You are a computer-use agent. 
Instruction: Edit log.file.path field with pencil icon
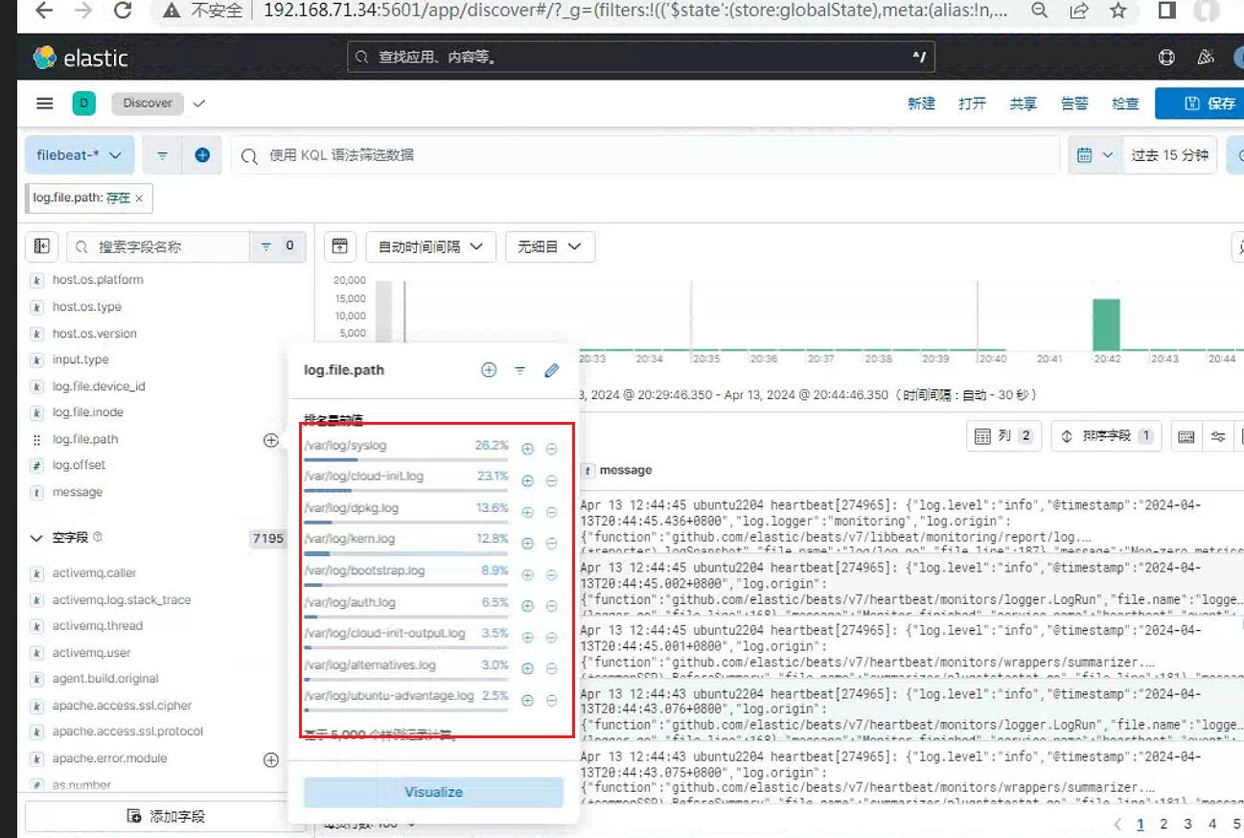pos(551,370)
